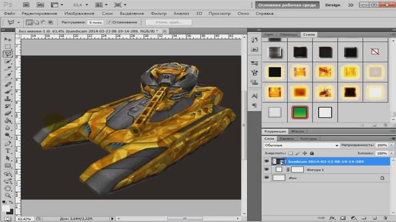Select the Move tool
The width and height of the screenshot is (396, 222).
(x=8, y=39)
